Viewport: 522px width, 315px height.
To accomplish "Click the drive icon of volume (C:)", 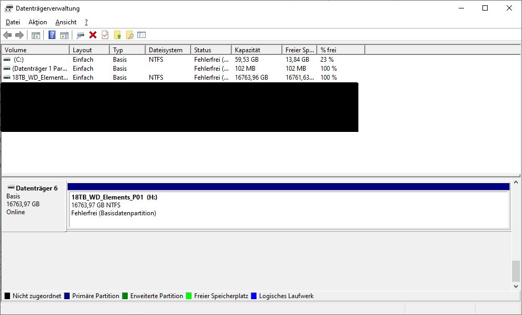I will [7, 60].
